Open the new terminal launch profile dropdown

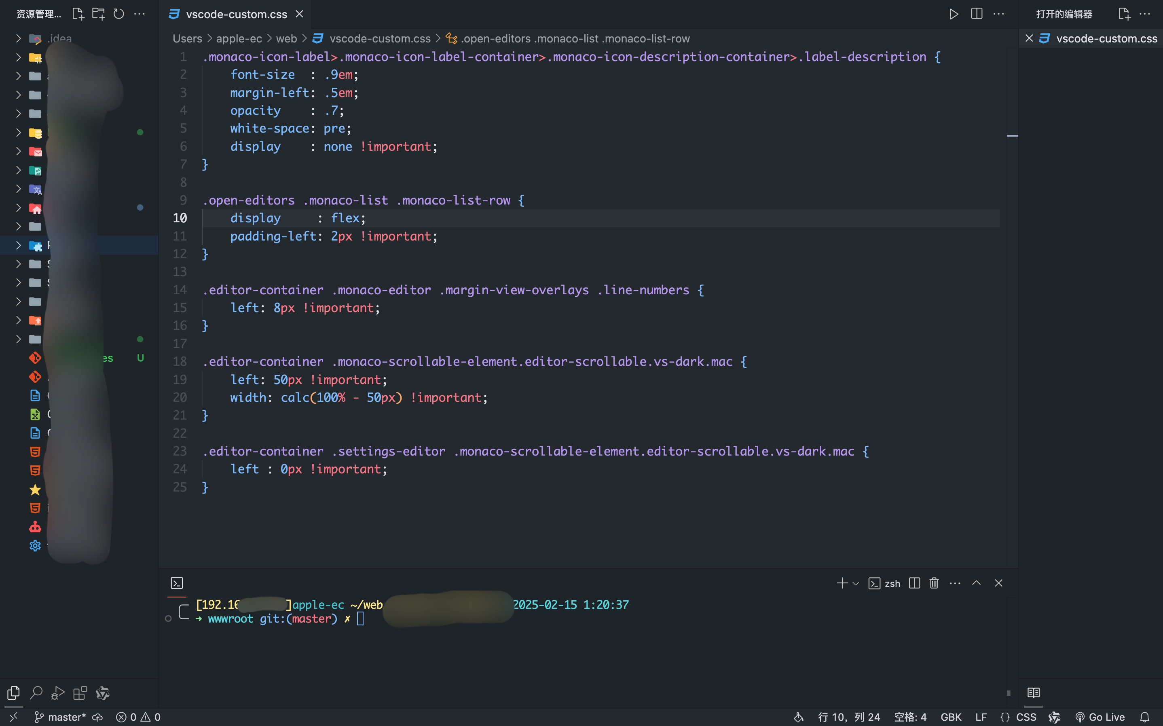856,583
